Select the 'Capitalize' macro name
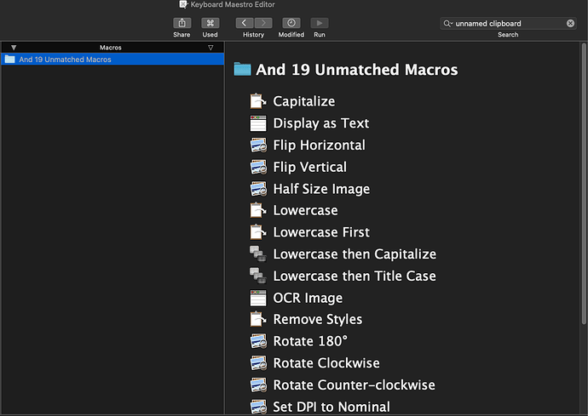Screen dimensions: 588x416 [303, 101]
